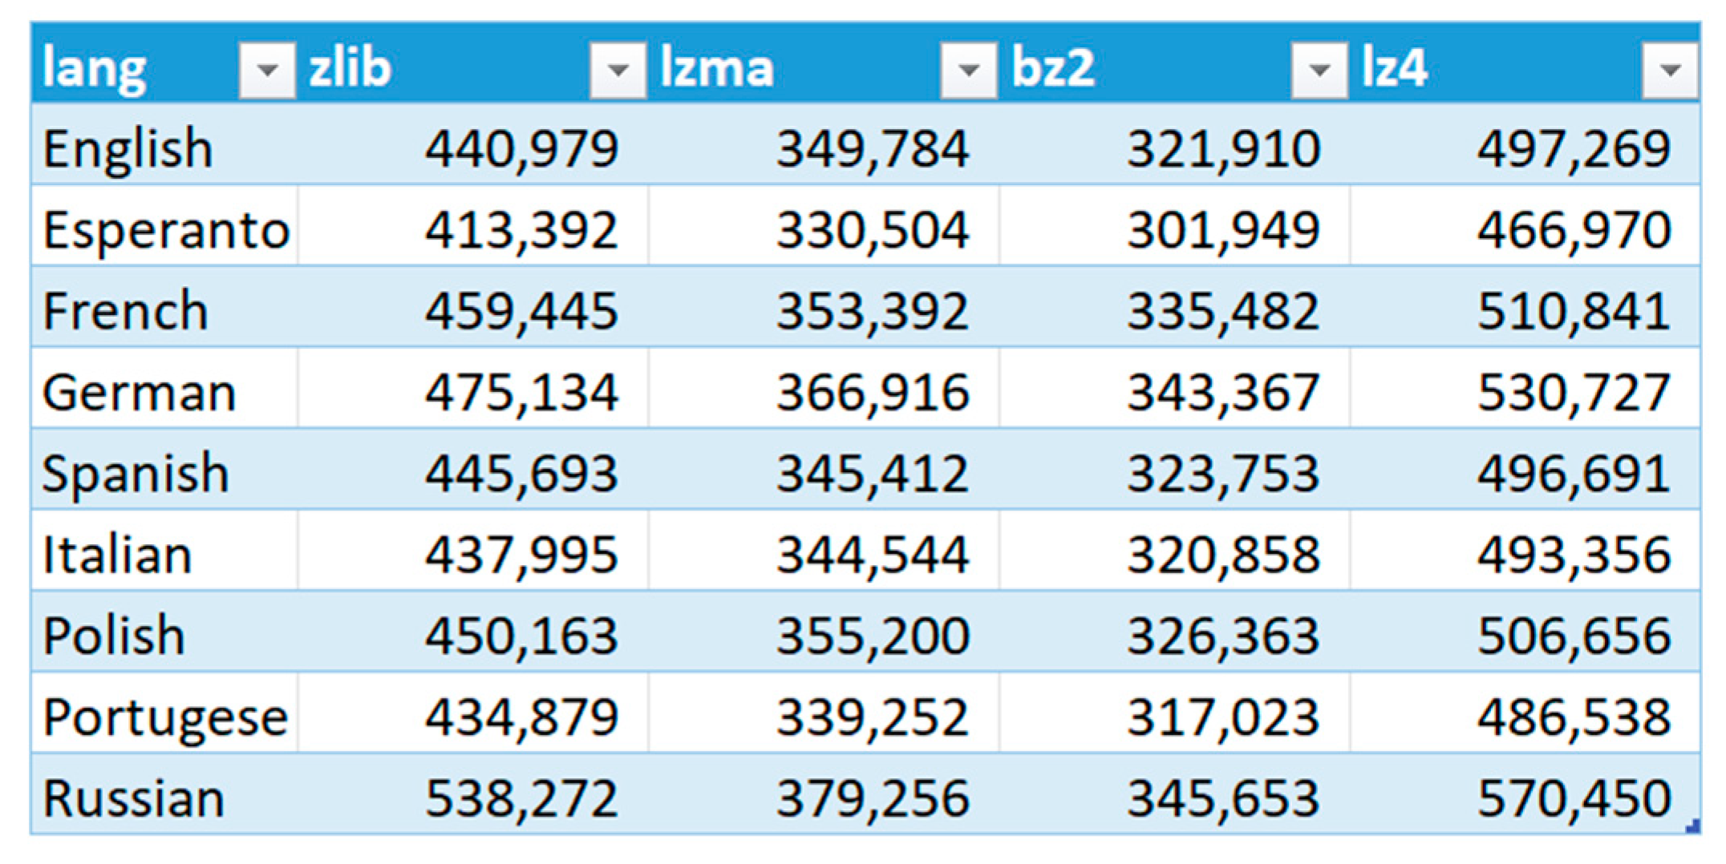Select Russian zlib cell 538,272
Screen dimensions: 1726x864
pyautogui.click(x=521, y=798)
